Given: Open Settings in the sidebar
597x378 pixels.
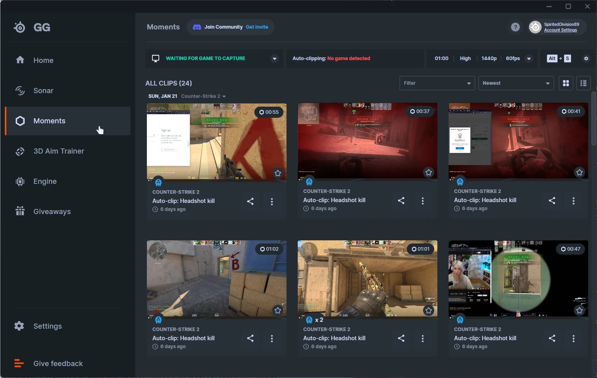Looking at the screenshot, I should click(68, 326).
